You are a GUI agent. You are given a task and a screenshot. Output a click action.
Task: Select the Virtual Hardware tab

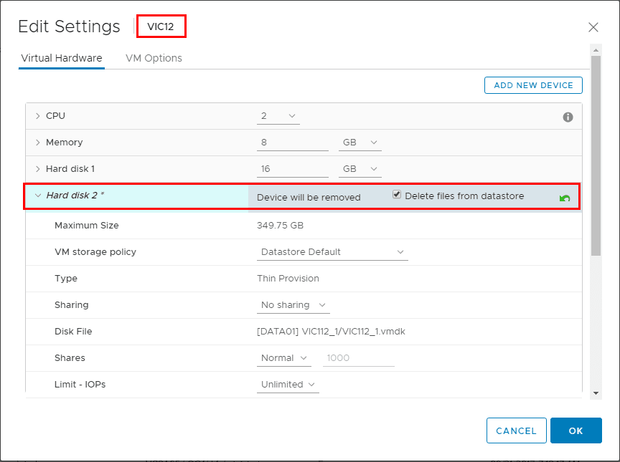(x=62, y=58)
